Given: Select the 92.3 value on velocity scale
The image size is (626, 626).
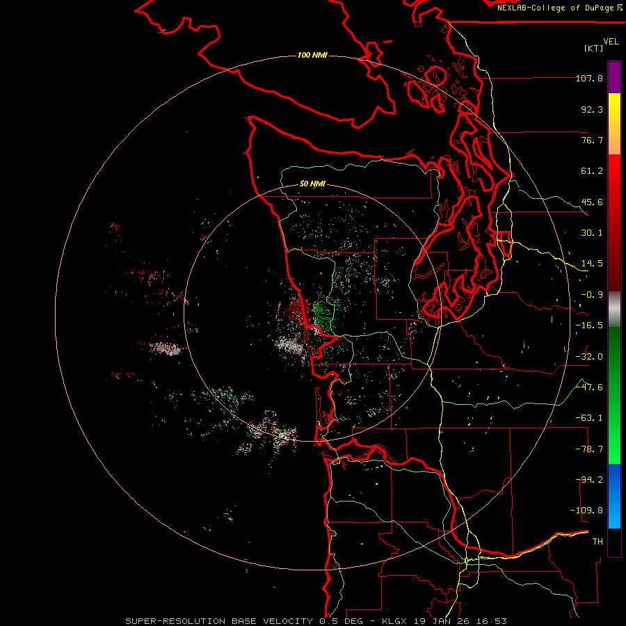Looking at the screenshot, I should pos(592,109).
